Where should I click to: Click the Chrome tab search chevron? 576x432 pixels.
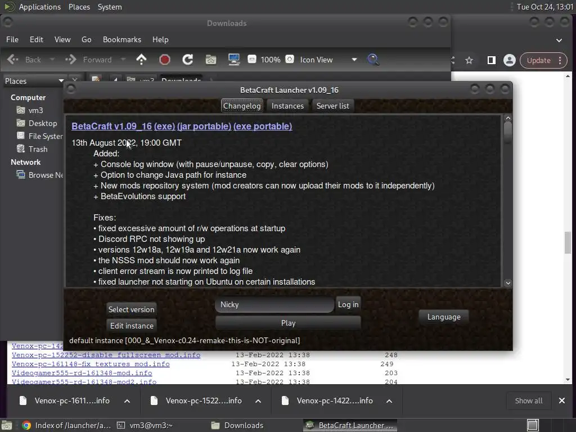click(x=559, y=40)
